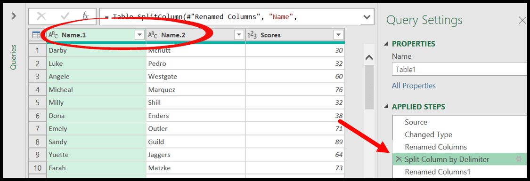Expand the formula bar with chevron

click(366, 17)
